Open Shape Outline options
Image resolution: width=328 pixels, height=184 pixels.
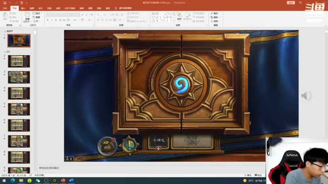[199, 17]
